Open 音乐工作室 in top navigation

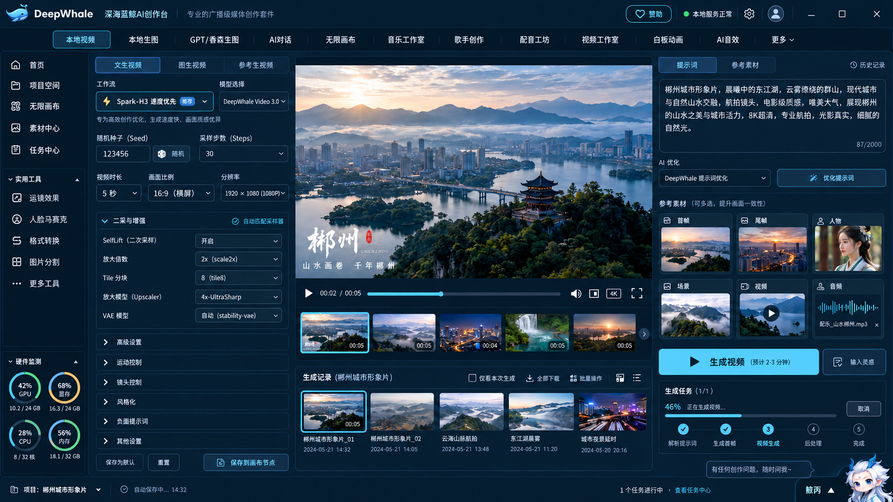pos(406,39)
